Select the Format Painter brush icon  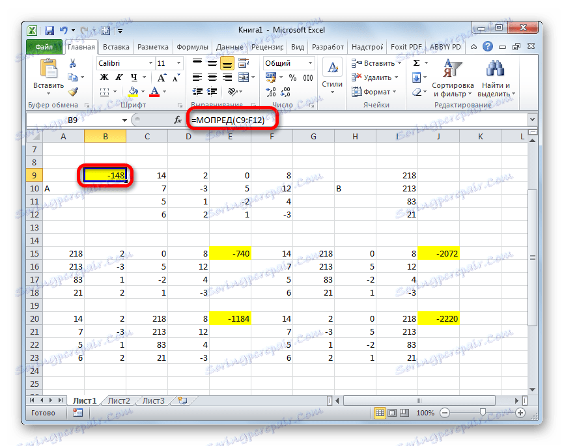click(73, 92)
